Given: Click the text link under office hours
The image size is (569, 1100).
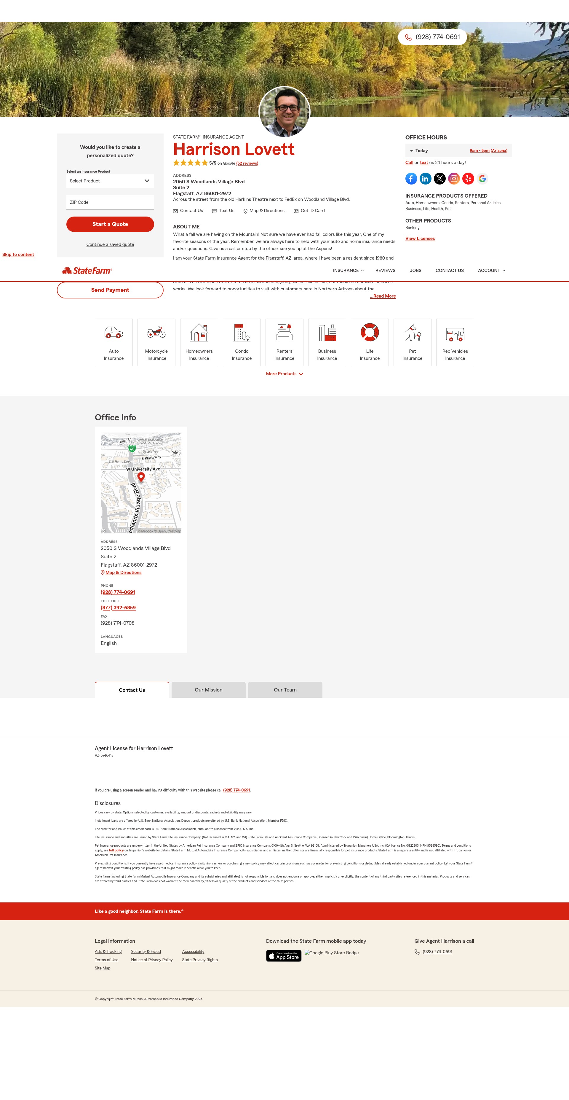Looking at the screenshot, I should pos(423,162).
